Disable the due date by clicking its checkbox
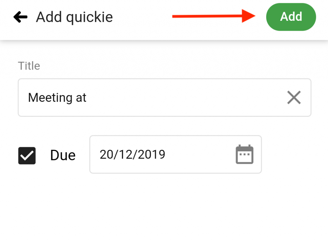The height and width of the screenshot is (240, 328). point(27,155)
